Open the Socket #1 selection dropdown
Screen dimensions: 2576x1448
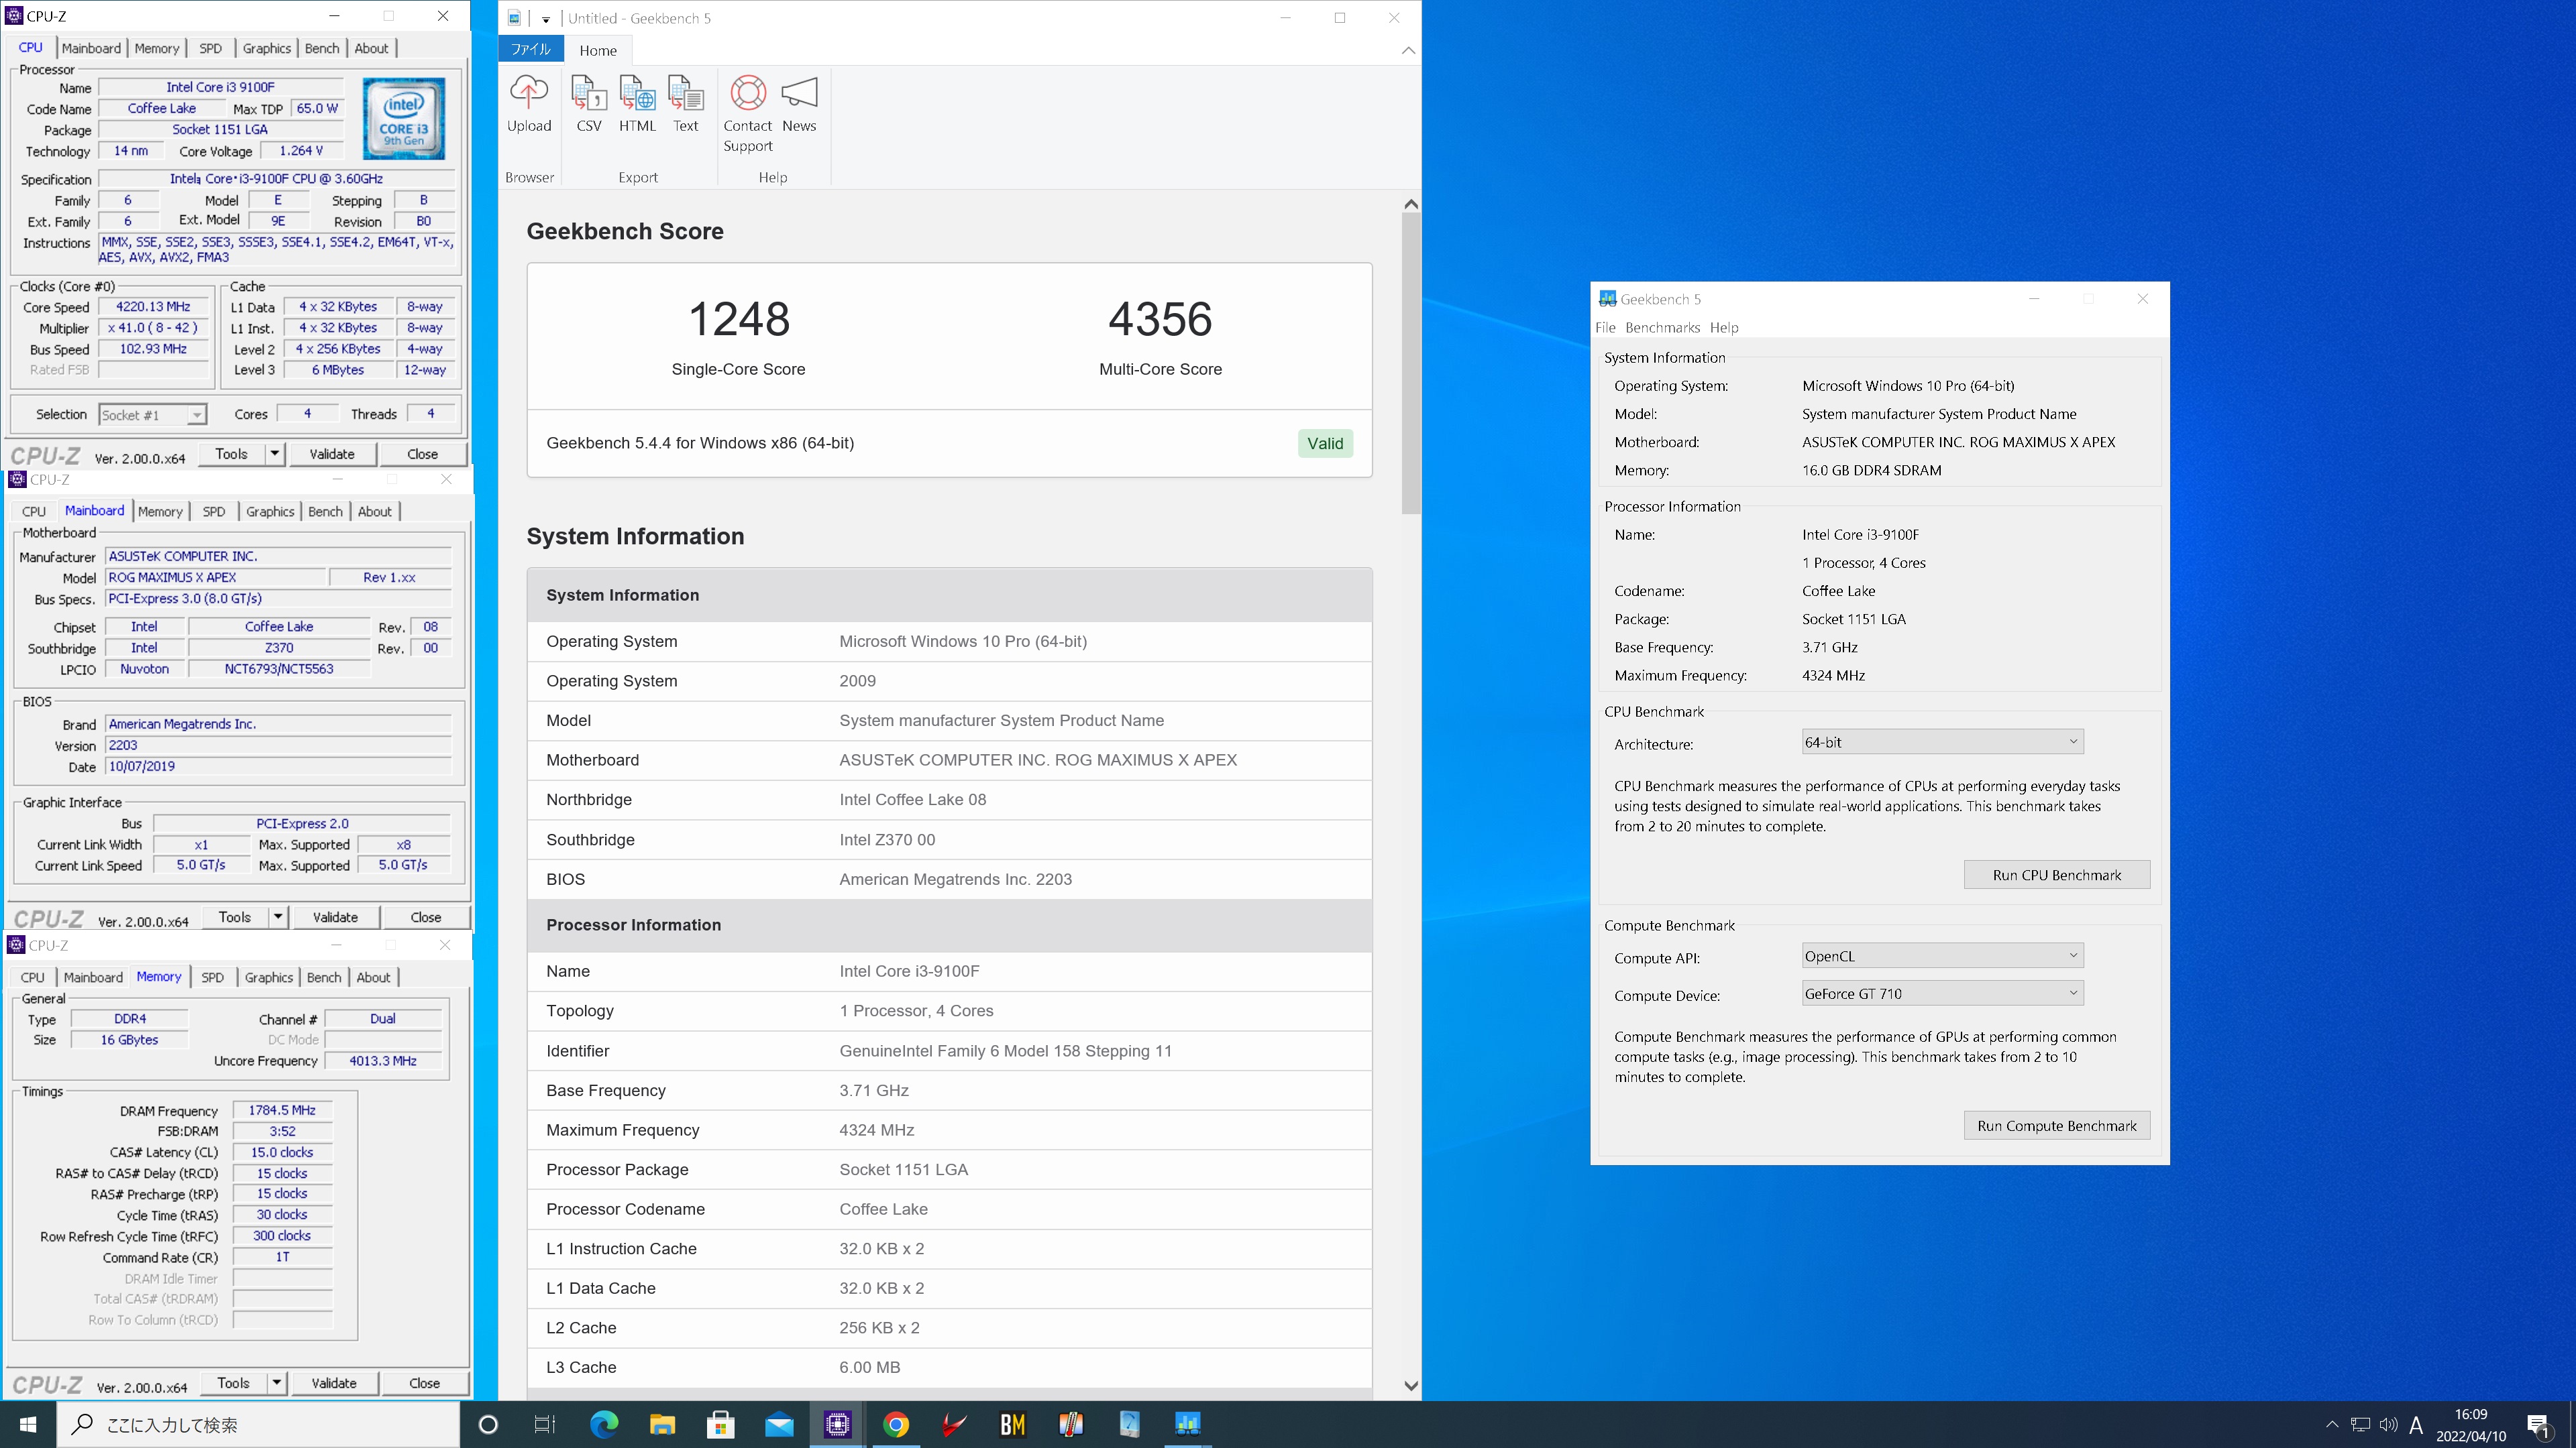[x=153, y=415]
